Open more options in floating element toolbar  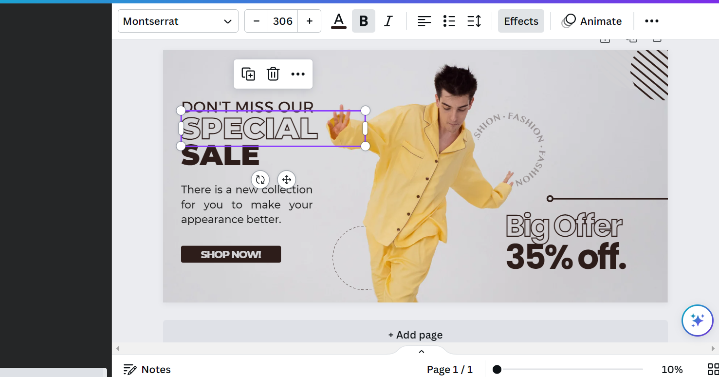(x=298, y=74)
